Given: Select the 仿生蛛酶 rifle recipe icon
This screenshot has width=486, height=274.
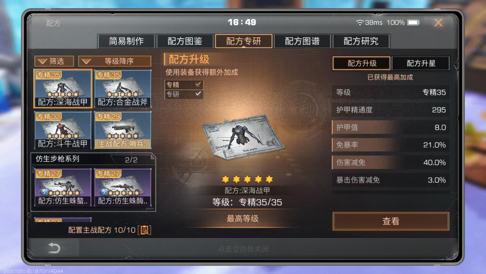Looking at the screenshot, I should click(123, 187).
